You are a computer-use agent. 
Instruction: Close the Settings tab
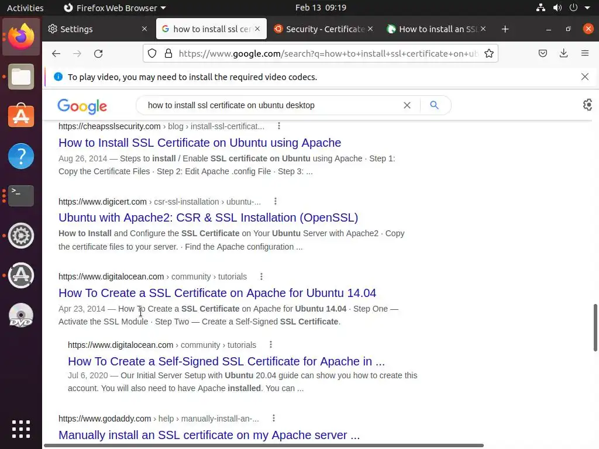coord(144,29)
